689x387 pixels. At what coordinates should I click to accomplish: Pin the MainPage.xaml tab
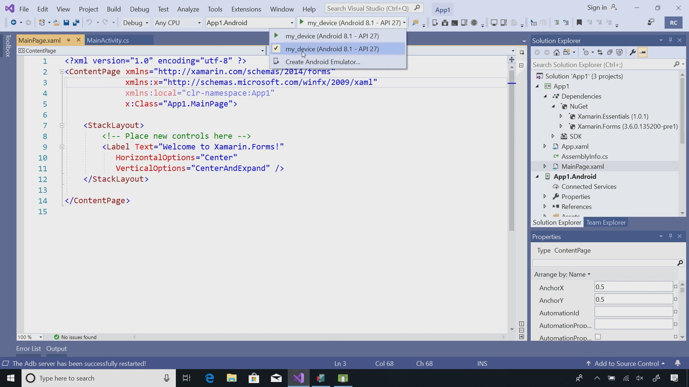(x=68, y=40)
